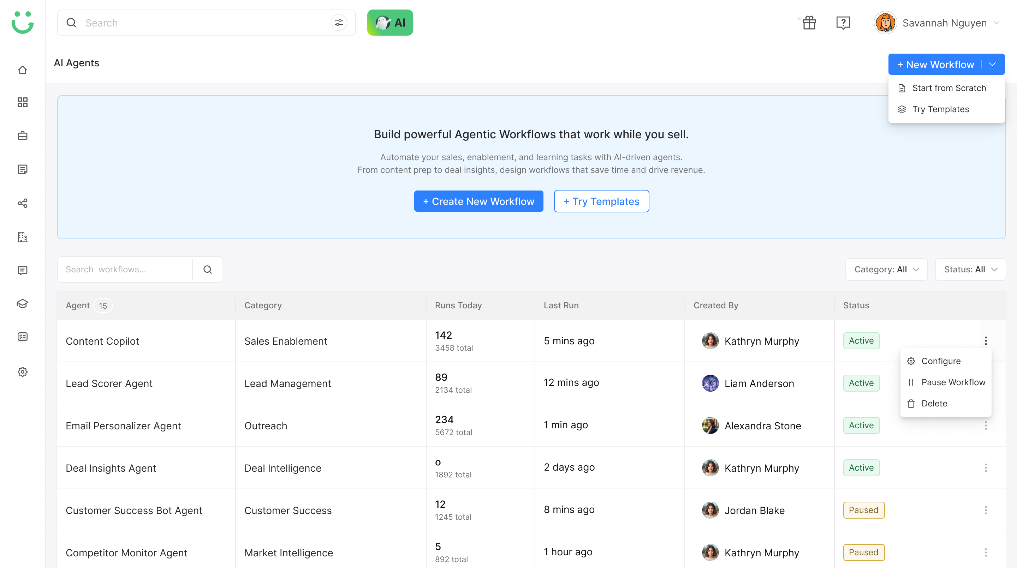Open the settings gear sidebar icon
1017x568 pixels.
pyautogui.click(x=23, y=371)
